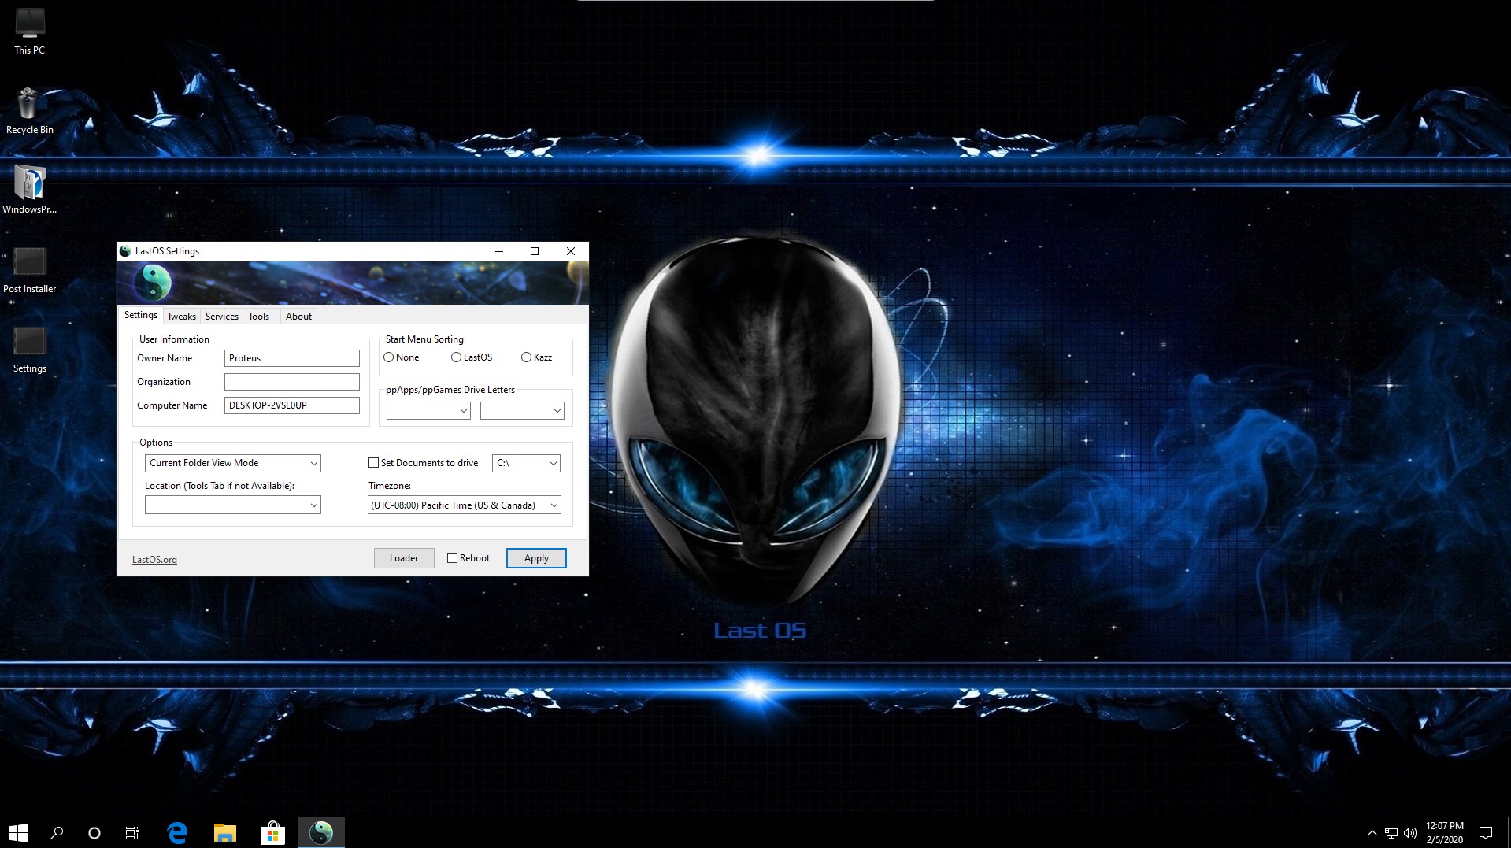
Task: Show hidden system tray icons
Action: [1372, 833]
